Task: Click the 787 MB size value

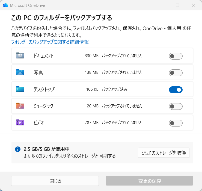Action: coord(92,122)
